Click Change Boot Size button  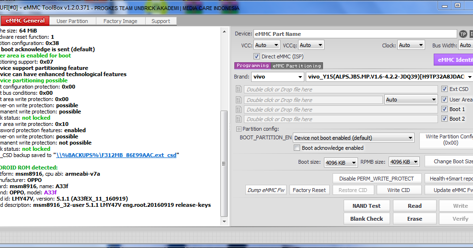(x=449, y=161)
